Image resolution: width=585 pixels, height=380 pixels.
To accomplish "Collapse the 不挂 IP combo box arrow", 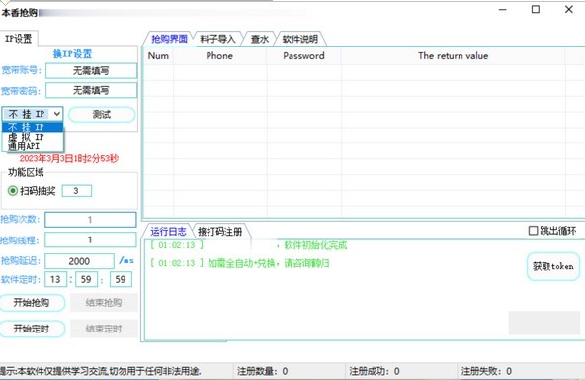I will tap(57, 114).
